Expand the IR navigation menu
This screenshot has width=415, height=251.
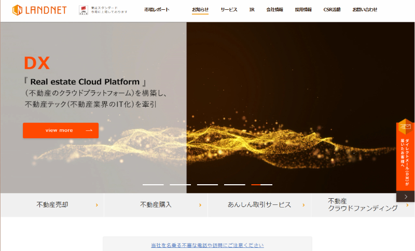coord(252,10)
